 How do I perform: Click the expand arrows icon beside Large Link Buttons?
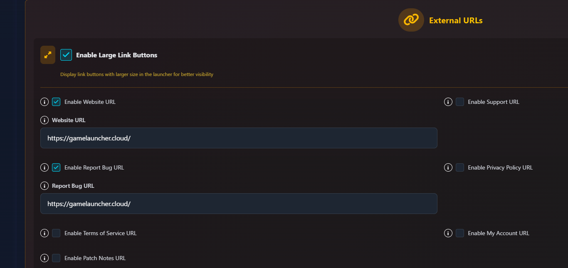tap(48, 55)
